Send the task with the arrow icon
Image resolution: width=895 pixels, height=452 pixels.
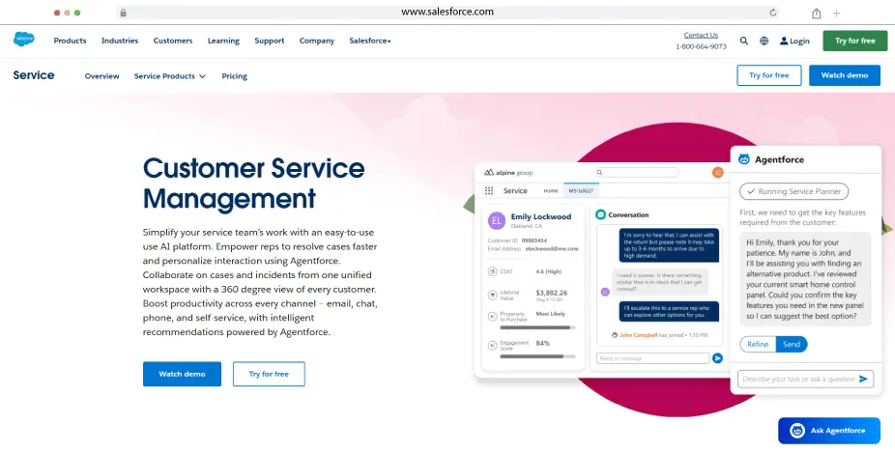point(864,379)
